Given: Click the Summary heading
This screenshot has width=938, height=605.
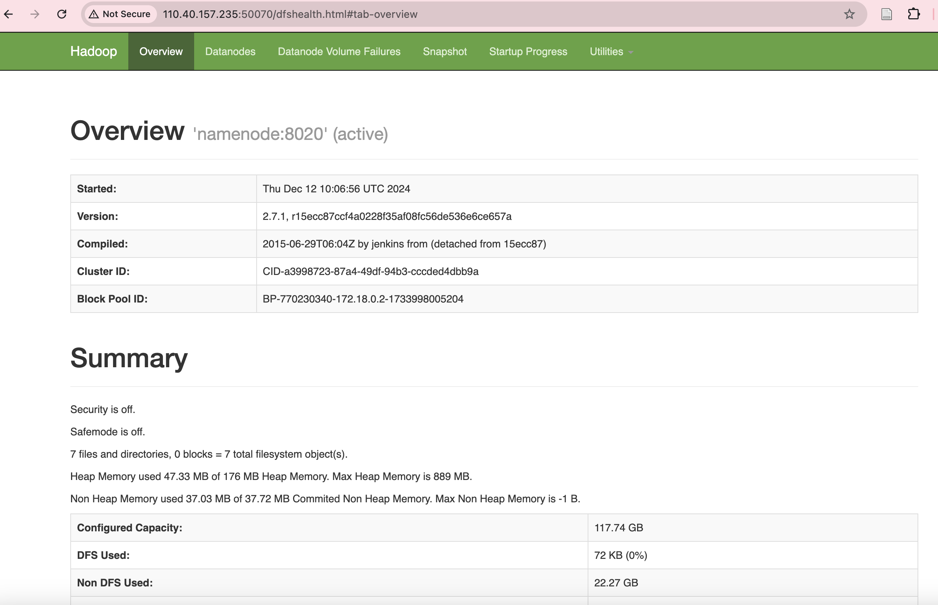Looking at the screenshot, I should pos(129,358).
